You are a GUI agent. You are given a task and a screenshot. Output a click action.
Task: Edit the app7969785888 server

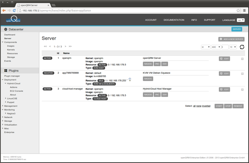pos(225,74)
